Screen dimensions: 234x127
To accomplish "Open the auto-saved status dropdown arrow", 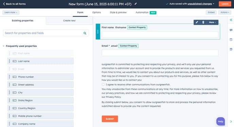I will (x=214, y=4).
